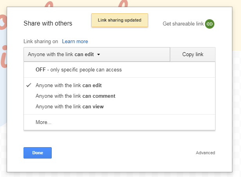
Task: Click the Share with others heading
Action: point(48,24)
